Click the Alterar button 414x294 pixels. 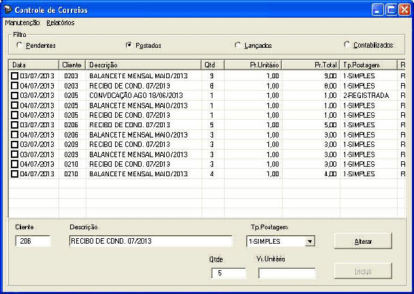pos(363,242)
